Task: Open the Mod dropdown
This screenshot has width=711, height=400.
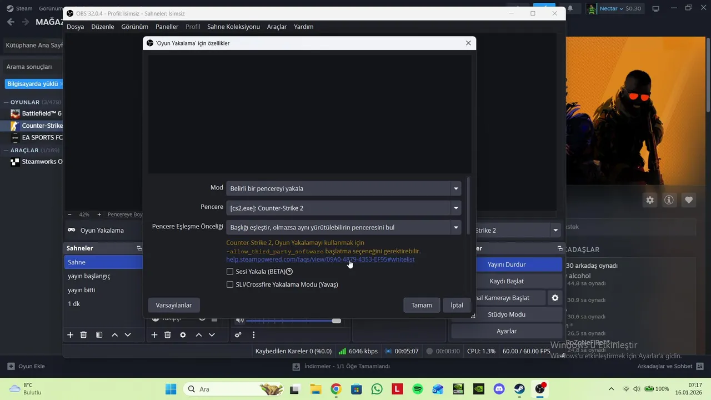Action: pos(343,188)
